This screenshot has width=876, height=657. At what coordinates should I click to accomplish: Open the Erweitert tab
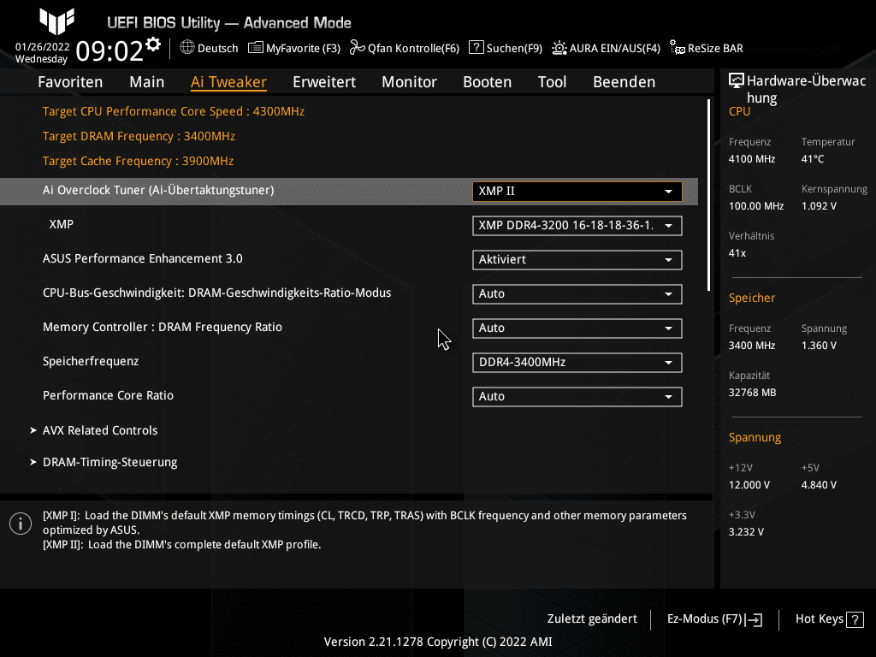[324, 81]
